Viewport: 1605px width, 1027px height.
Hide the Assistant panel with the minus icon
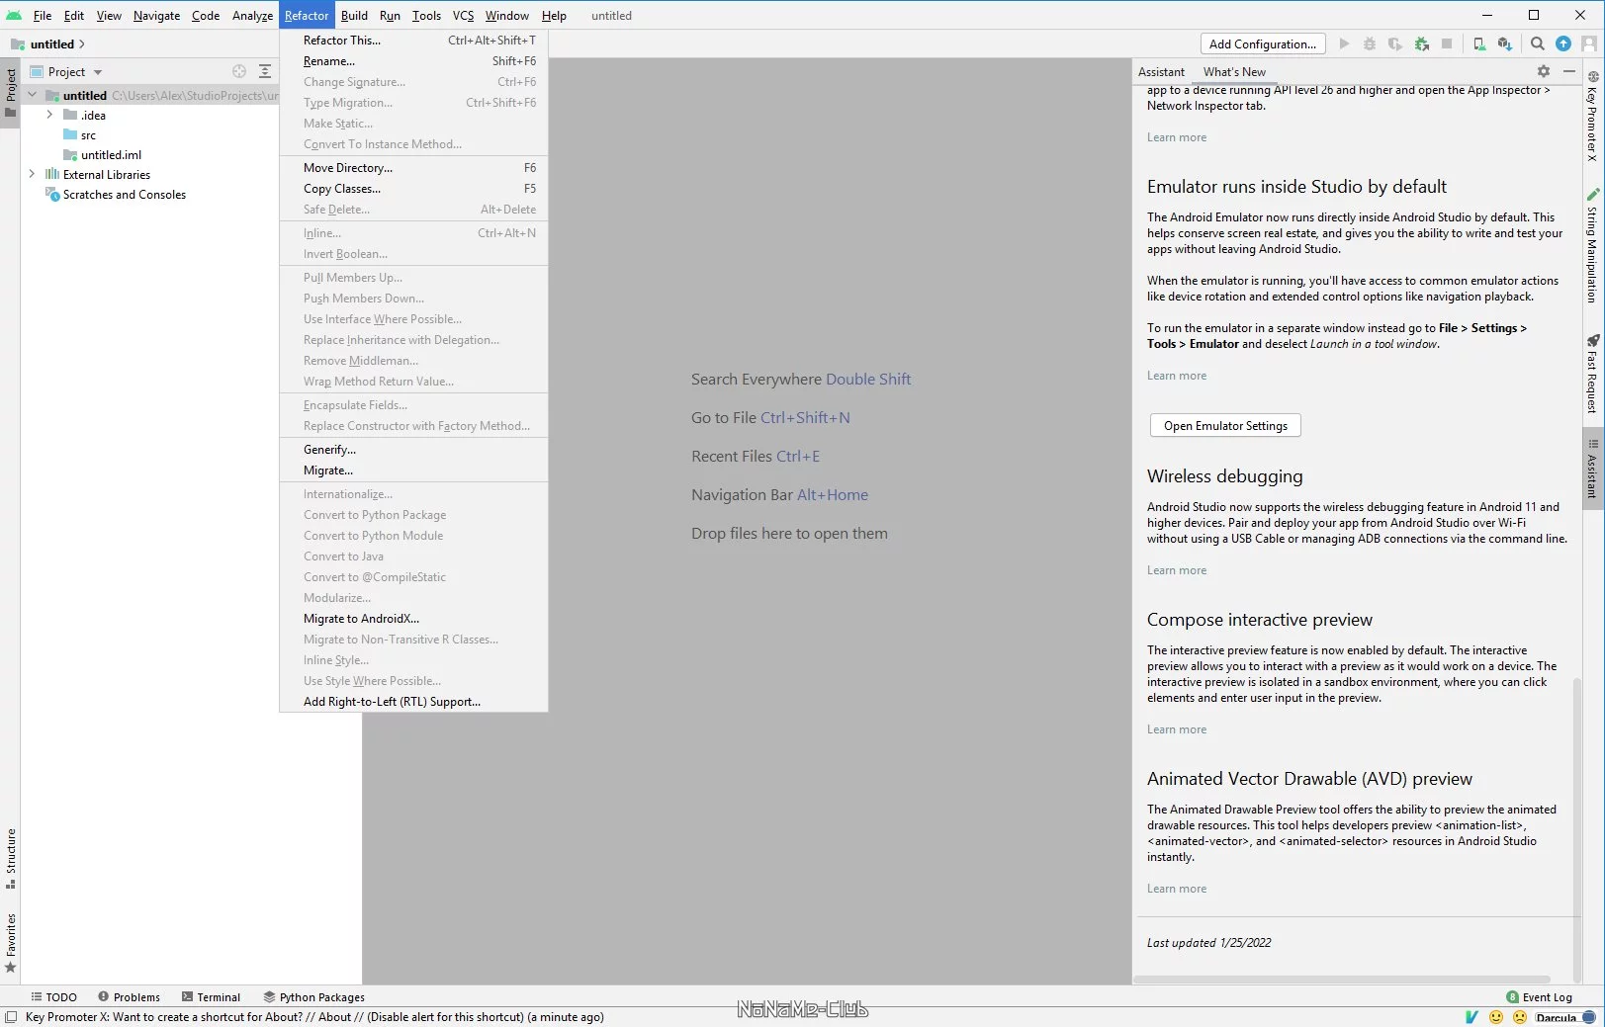click(1568, 71)
